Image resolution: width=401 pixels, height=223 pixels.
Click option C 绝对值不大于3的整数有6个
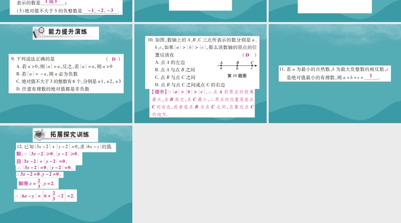click(68, 81)
